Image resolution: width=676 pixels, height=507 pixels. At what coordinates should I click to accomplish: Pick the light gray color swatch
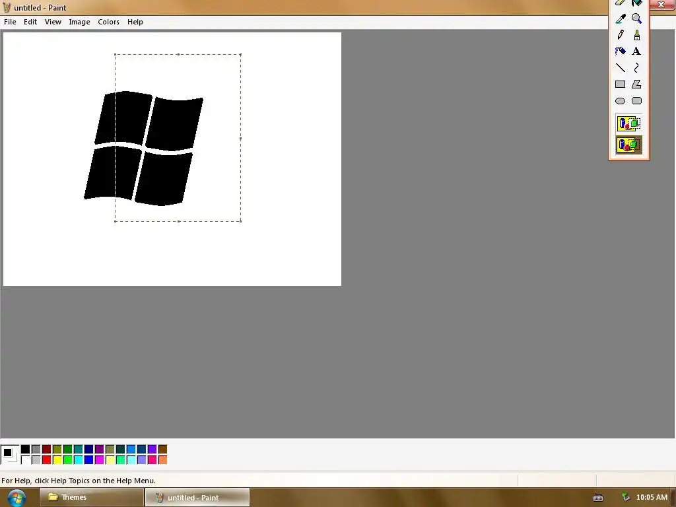pos(36,460)
